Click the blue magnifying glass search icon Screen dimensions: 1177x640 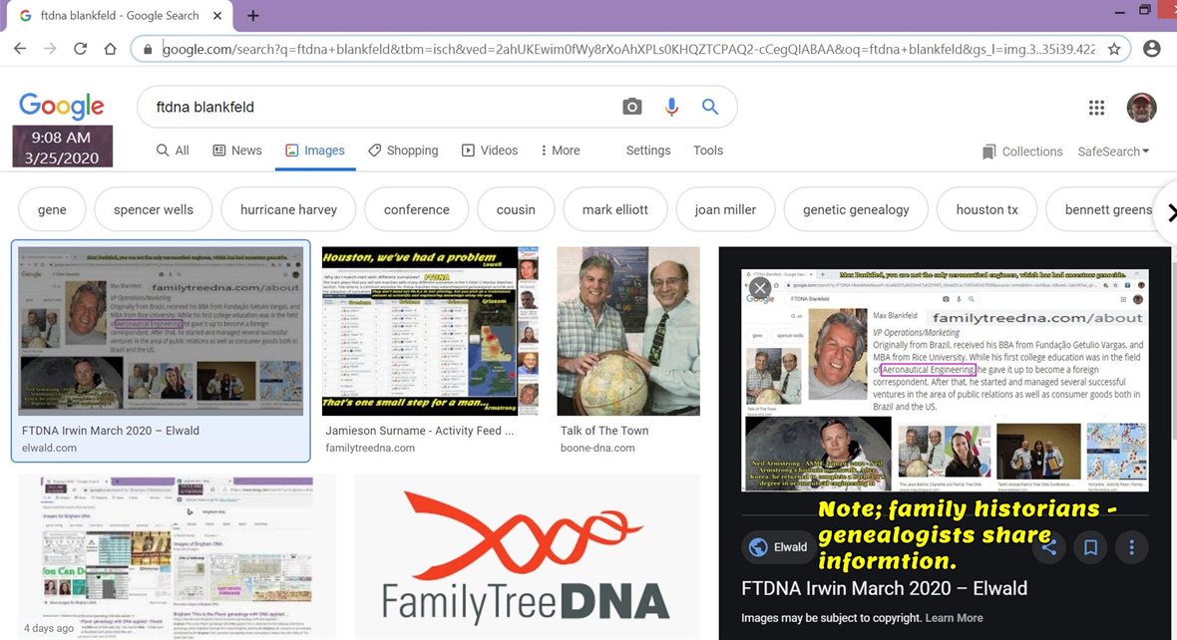click(x=710, y=107)
